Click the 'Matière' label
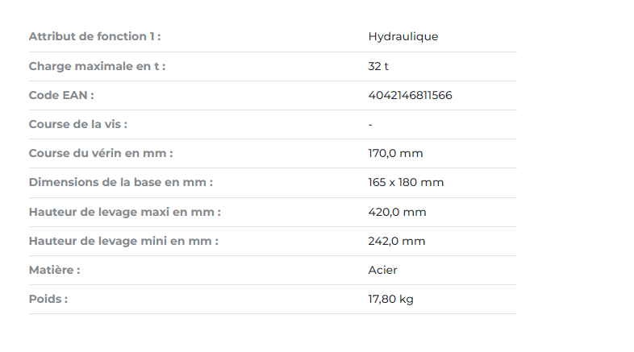634x352 pixels. 54,270
